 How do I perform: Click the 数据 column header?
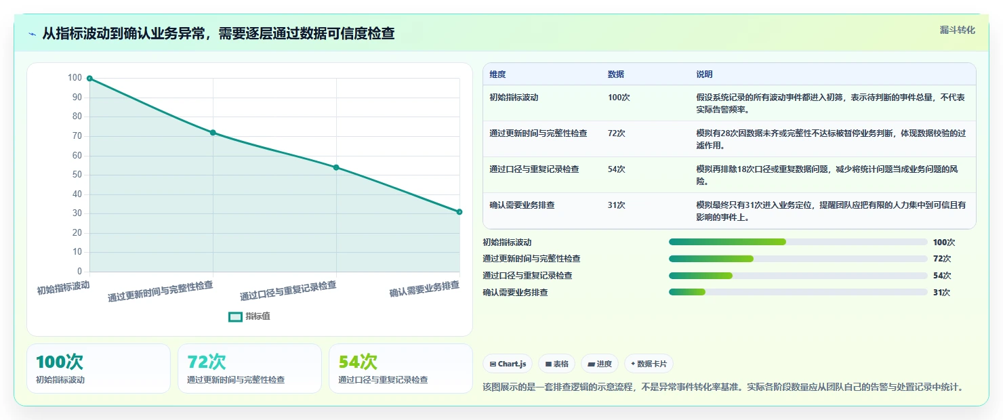pos(616,75)
